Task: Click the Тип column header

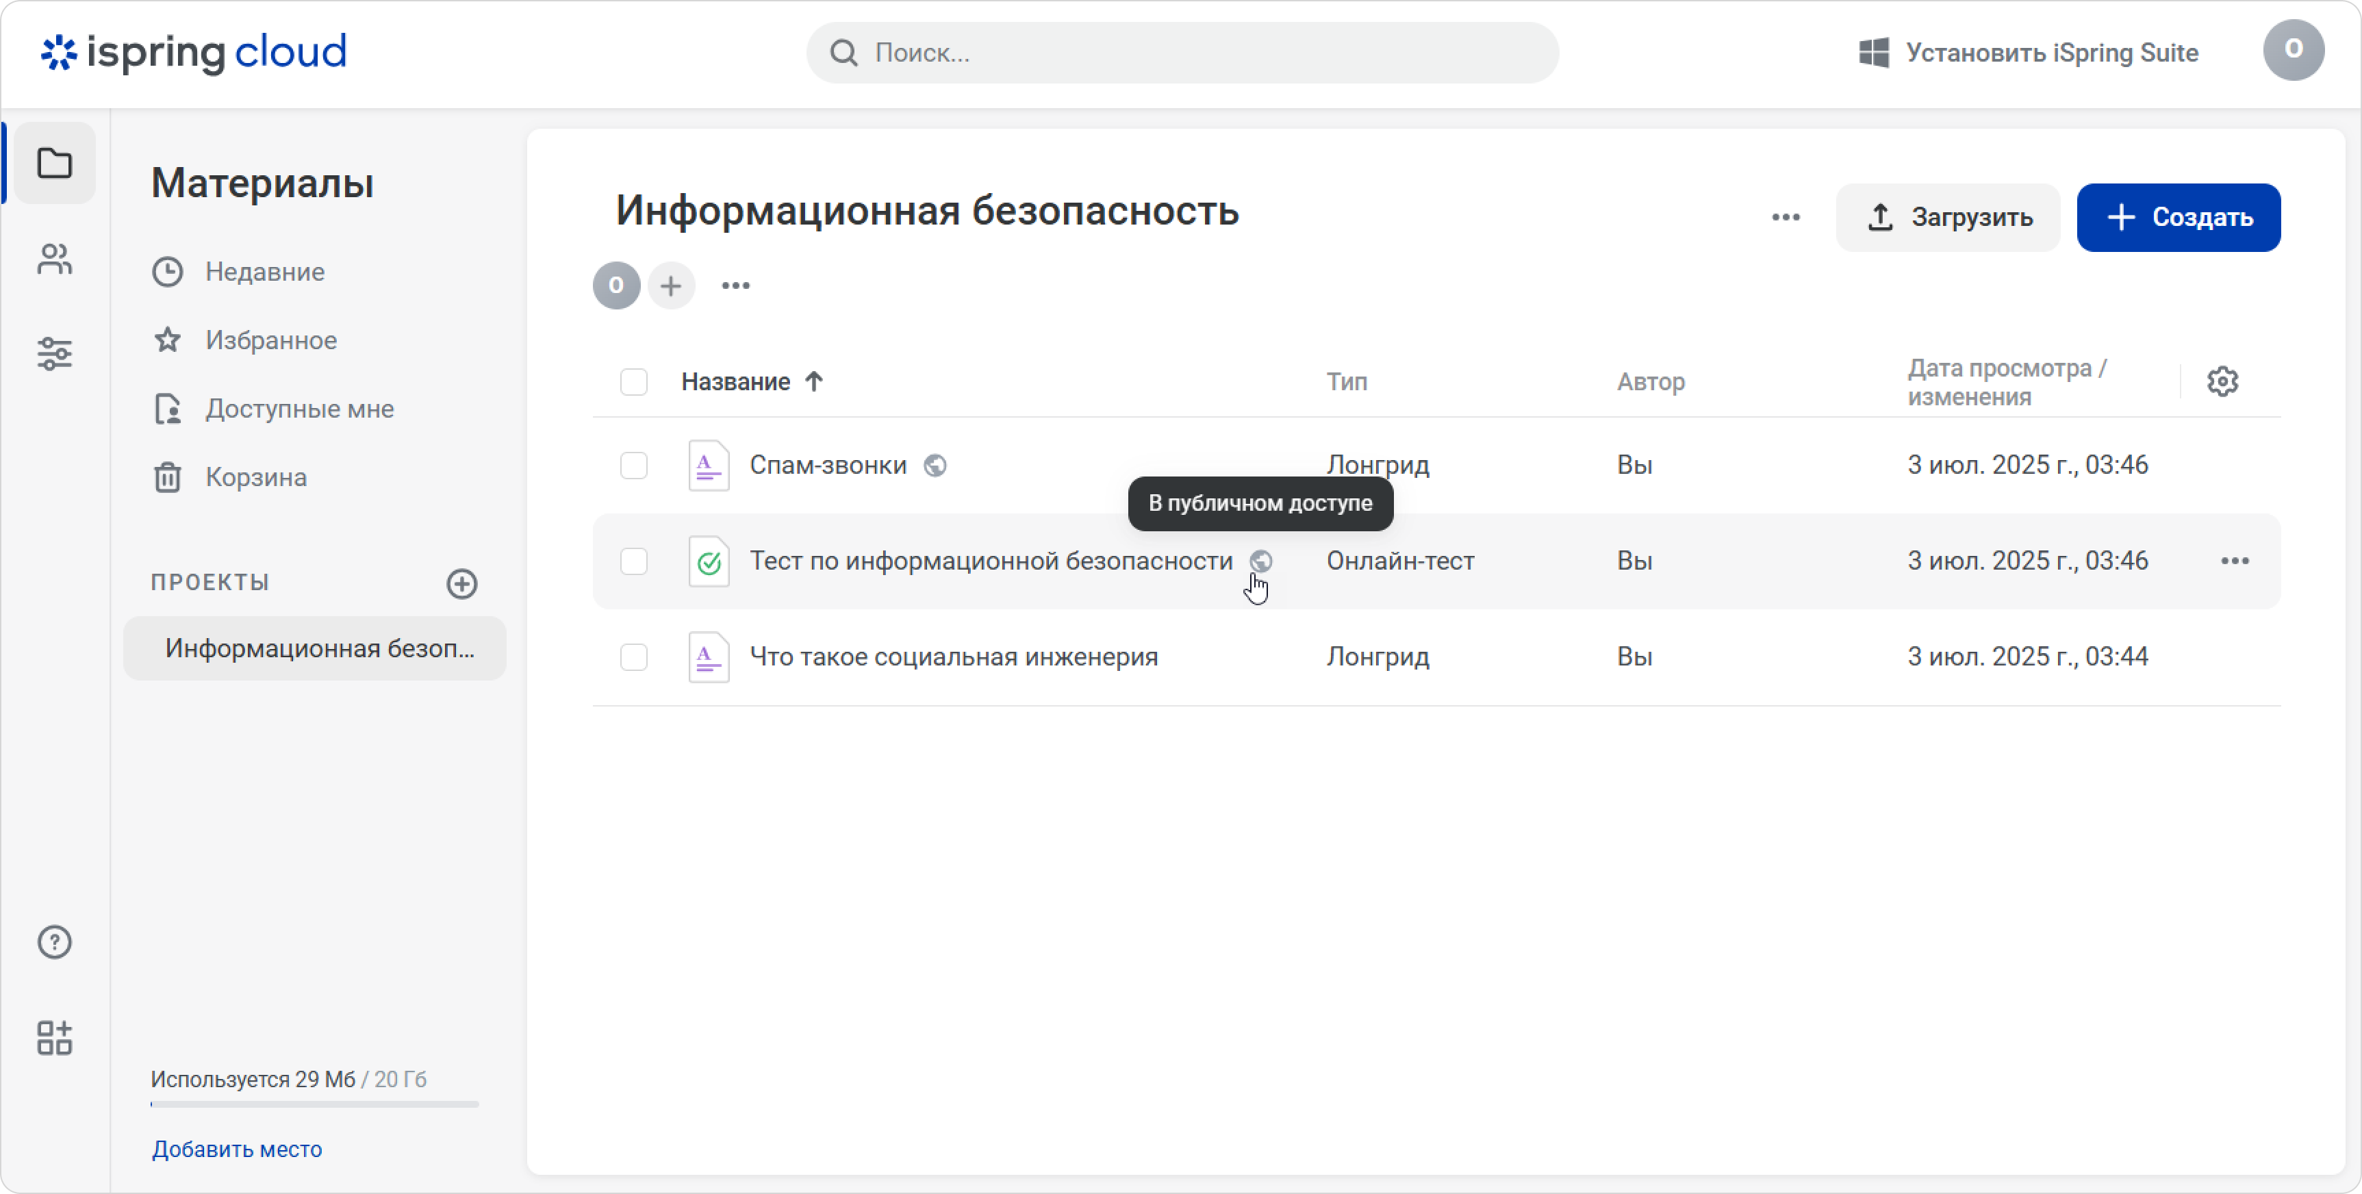Action: pos(1347,381)
